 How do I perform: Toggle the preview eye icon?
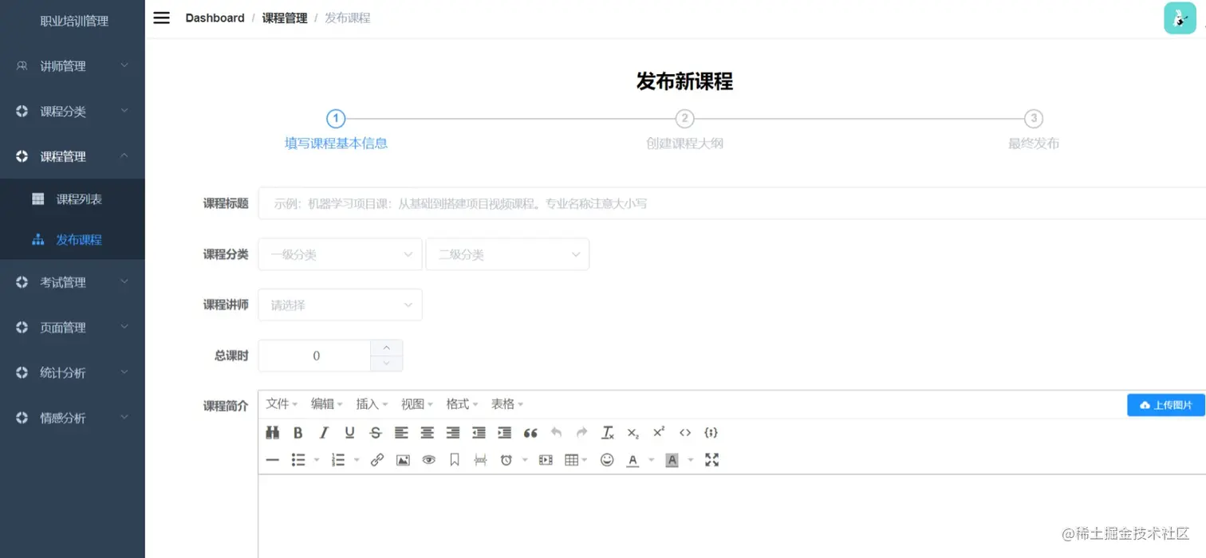tap(428, 460)
